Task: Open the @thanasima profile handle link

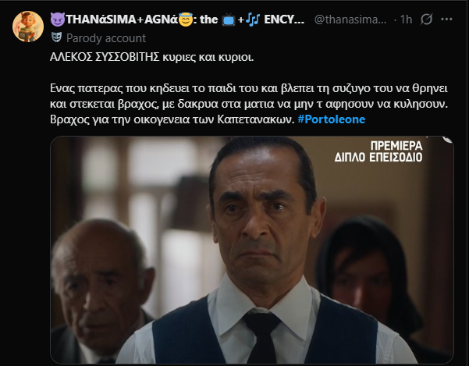Action: pos(350,20)
